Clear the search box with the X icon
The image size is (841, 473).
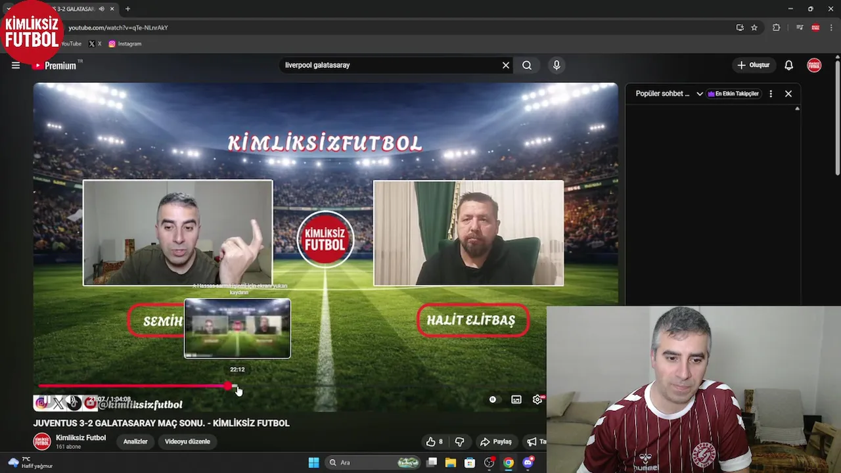click(506, 65)
